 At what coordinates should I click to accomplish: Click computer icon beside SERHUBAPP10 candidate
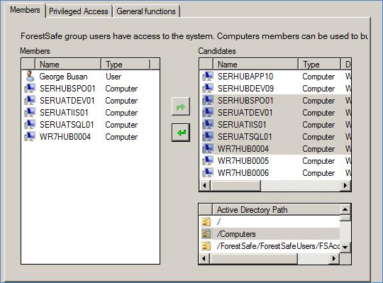[x=208, y=76]
